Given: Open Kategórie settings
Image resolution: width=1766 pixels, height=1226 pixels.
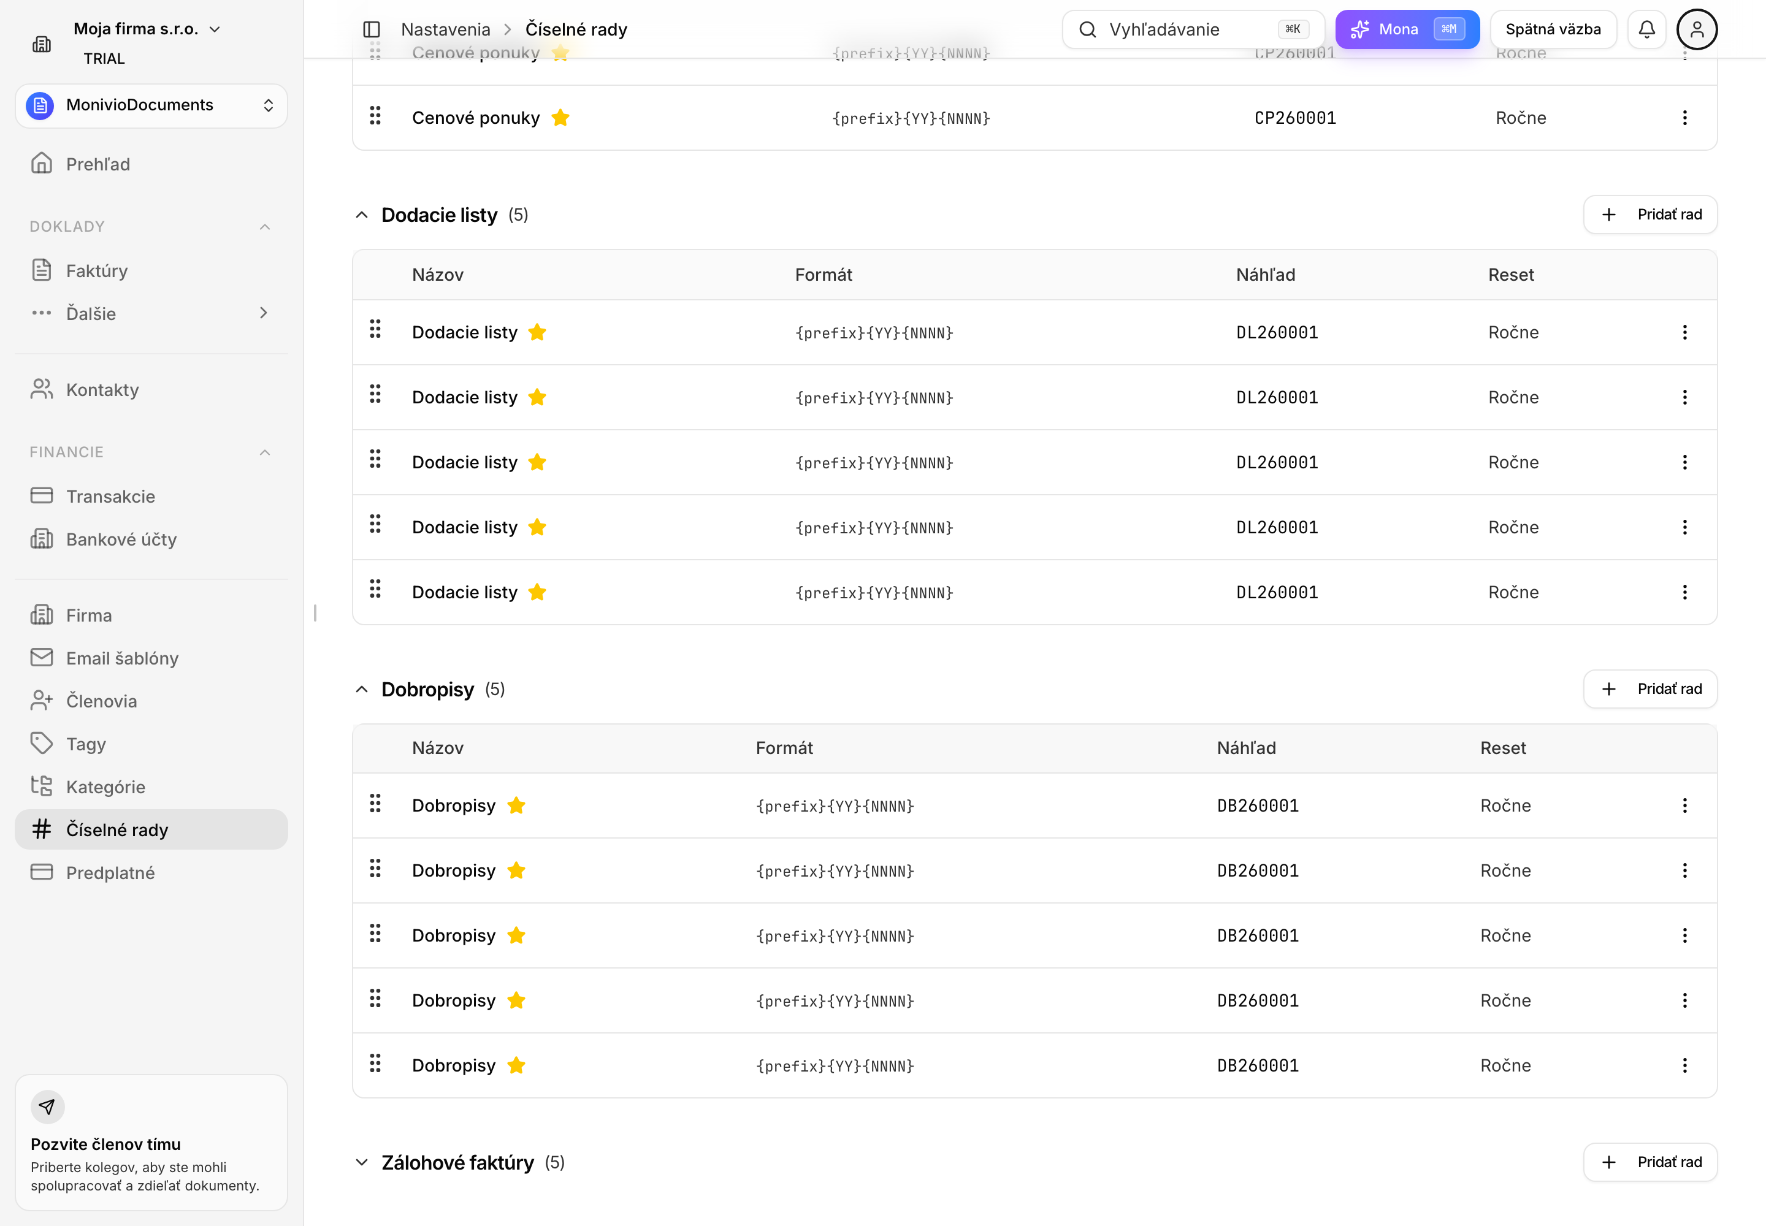Looking at the screenshot, I should (151, 786).
